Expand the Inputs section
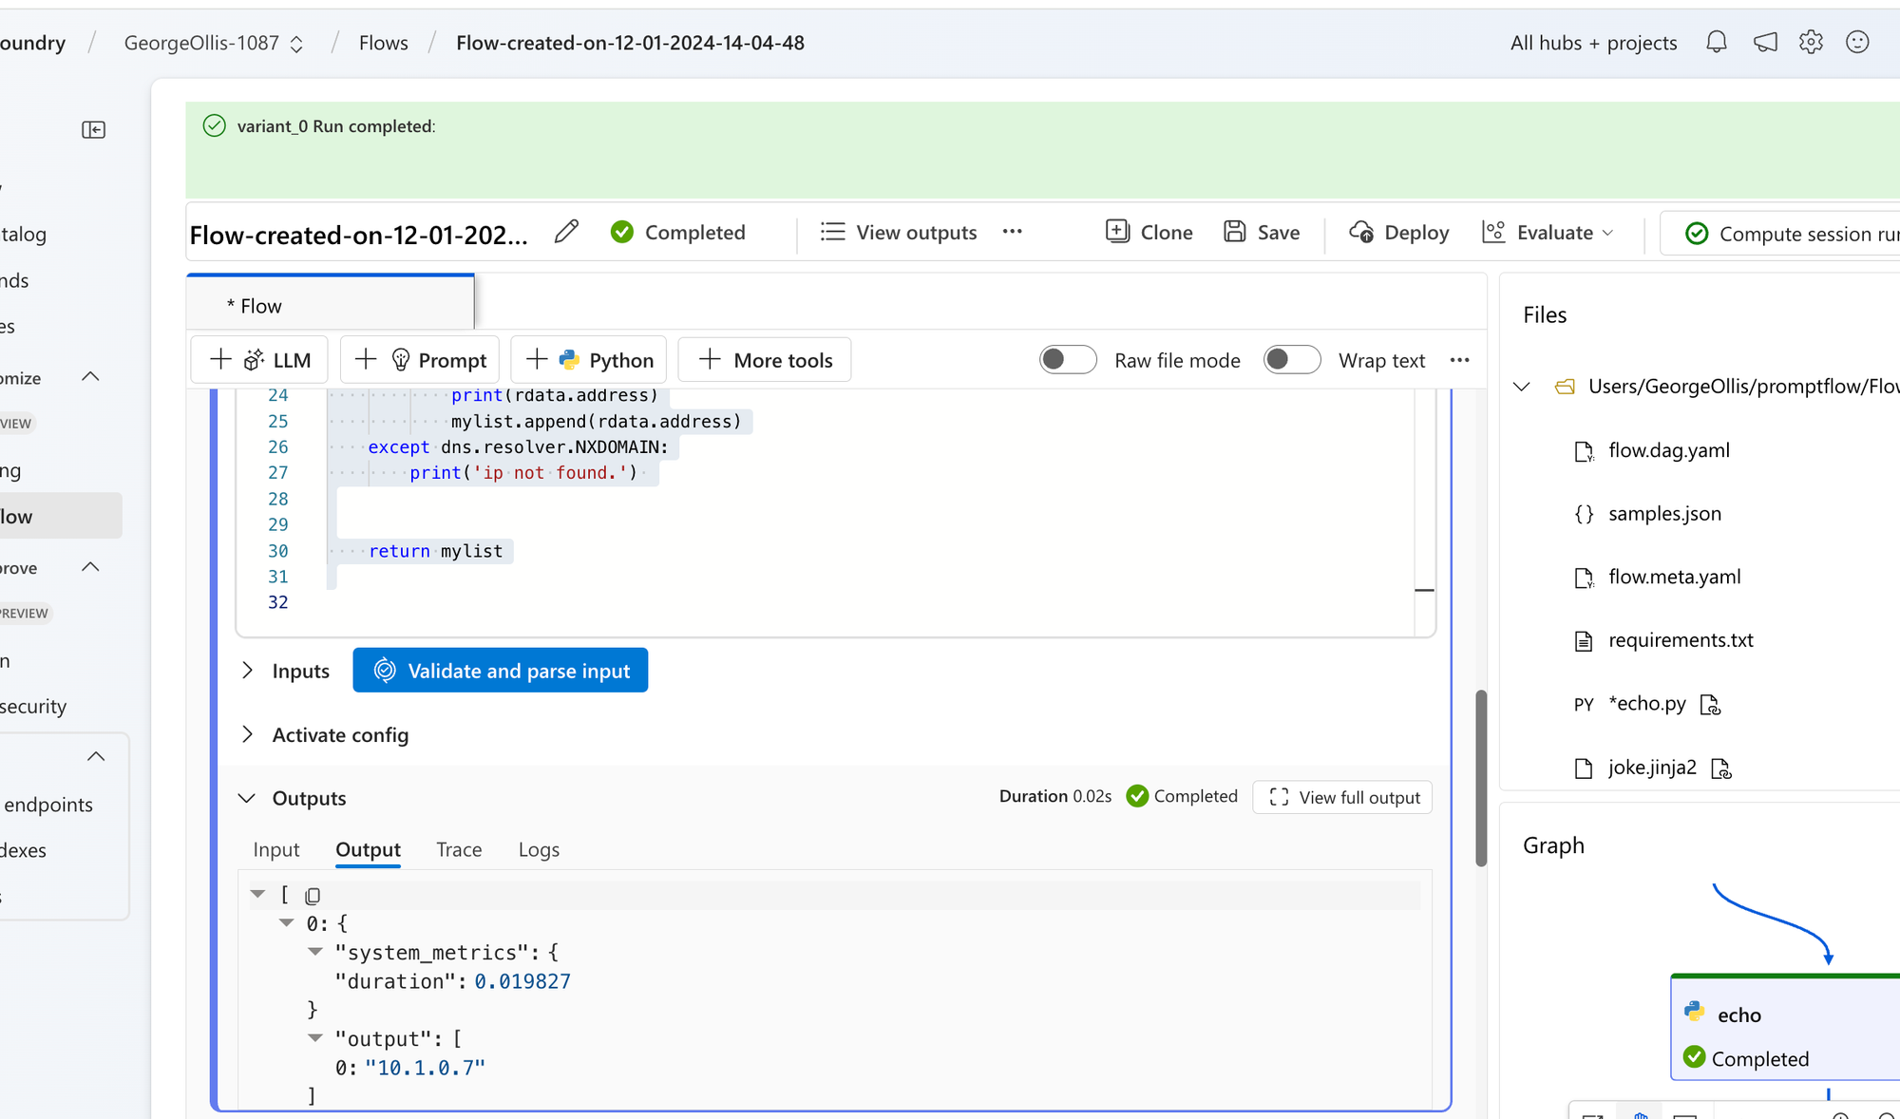The height and width of the screenshot is (1119, 1900). pyautogui.click(x=248, y=671)
